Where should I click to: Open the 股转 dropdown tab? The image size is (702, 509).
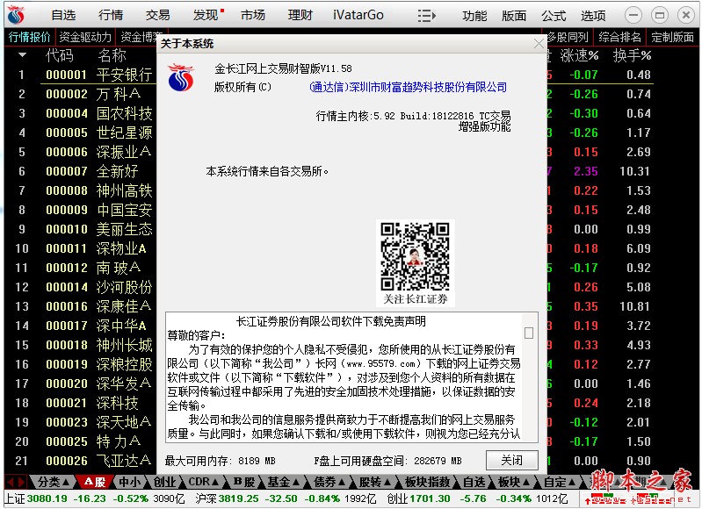375,482
